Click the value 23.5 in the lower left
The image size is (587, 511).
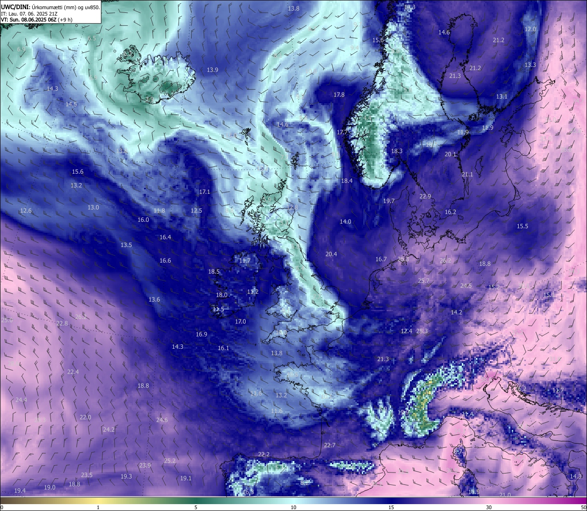(x=87, y=475)
